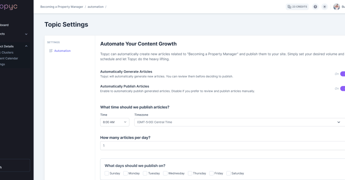Image resolution: width=345 pixels, height=180 pixels.
Task: Click the Automation list icon in Settings
Action: click(51, 51)
